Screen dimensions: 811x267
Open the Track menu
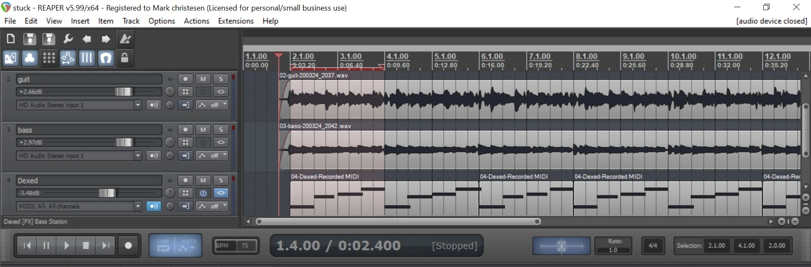coord(131,21)
